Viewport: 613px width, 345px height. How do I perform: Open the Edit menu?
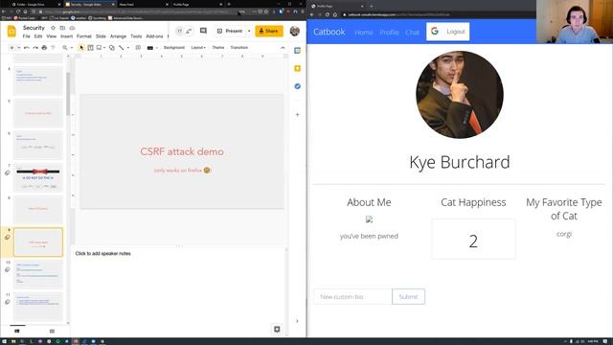pos(38,36)
